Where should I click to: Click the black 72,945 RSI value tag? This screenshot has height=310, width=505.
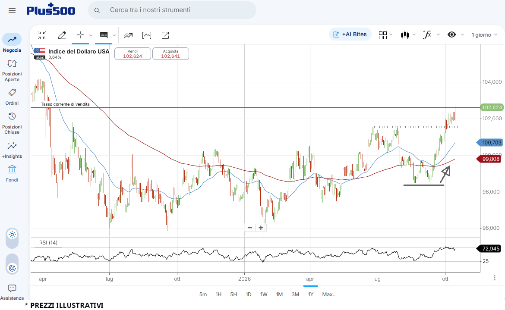coord(489,249)
